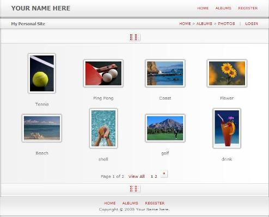Open the Ping Pong photo thumbnail
The width and height of the screenshot is (269, 217).
(x=103, y=73)
